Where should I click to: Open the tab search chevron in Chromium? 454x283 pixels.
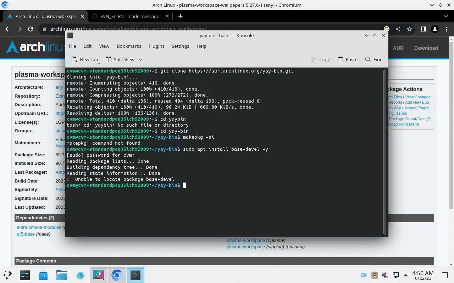pos(446,16)
